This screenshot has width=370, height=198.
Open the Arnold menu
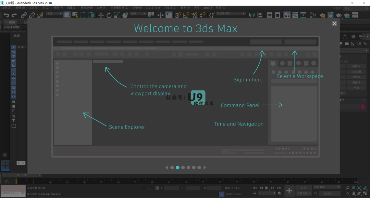pos(207,8)
